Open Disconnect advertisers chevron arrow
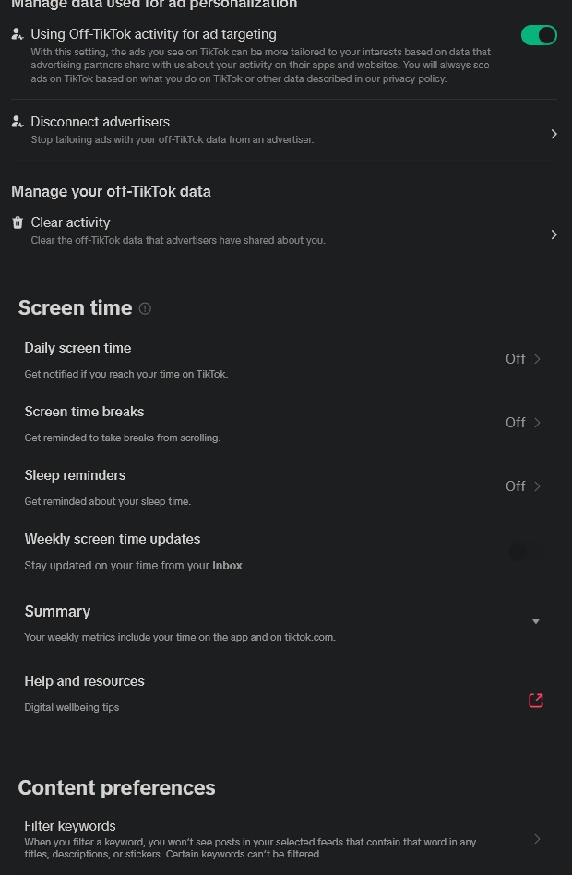The image size is (572, 875). coord(554,134)
